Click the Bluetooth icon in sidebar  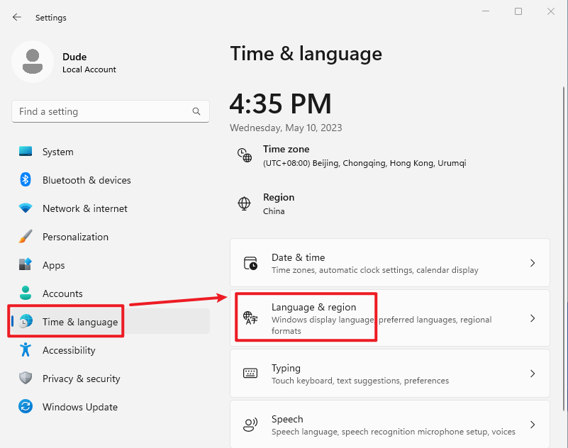click(26, 180)
